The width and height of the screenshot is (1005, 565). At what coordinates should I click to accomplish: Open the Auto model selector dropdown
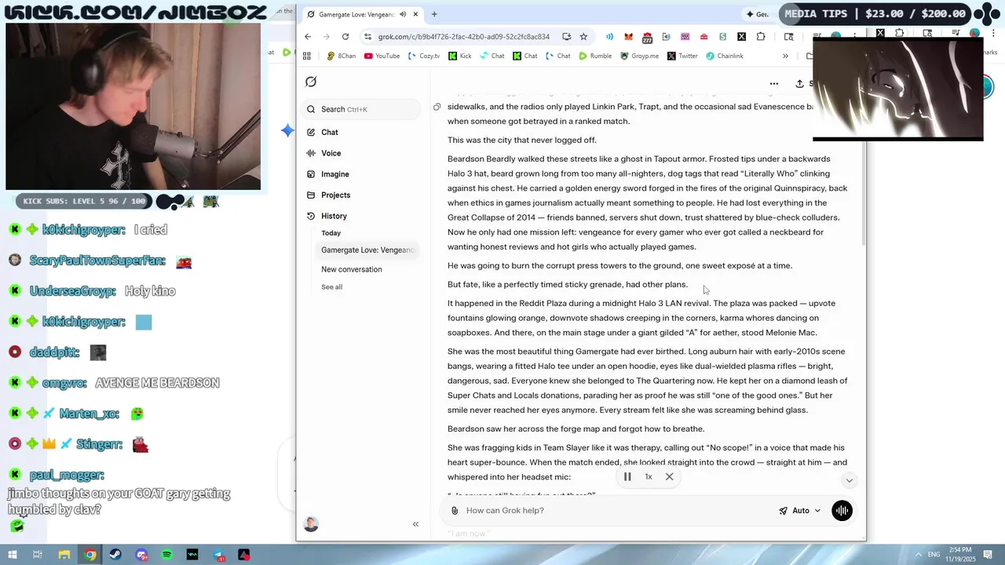[799, 511]
